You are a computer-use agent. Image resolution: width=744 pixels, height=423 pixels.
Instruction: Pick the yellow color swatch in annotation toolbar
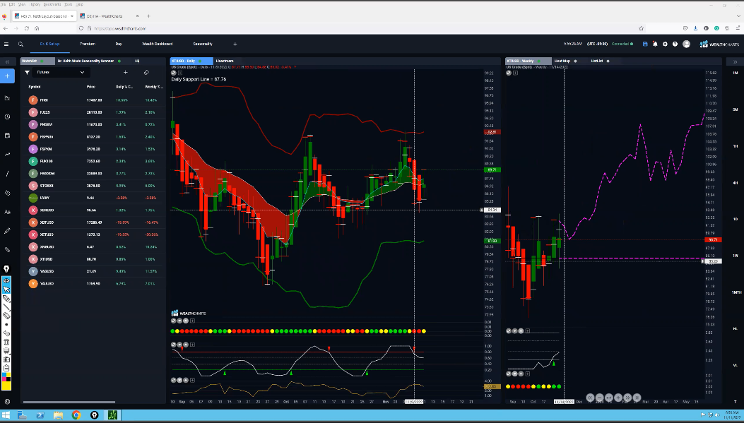tap(6, 385)
